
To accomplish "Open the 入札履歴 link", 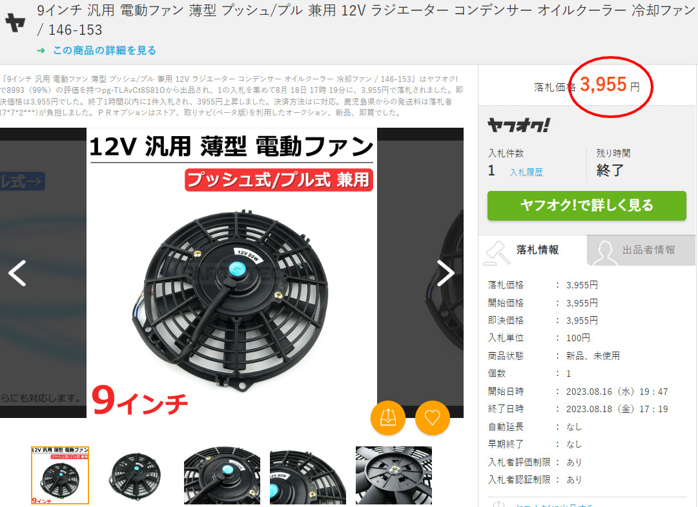I will 526,173.
